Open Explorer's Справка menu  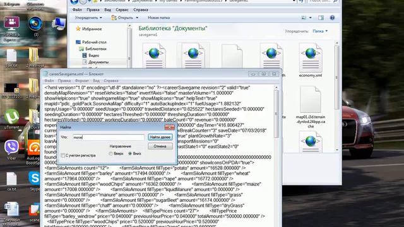[x=141, y=10]
